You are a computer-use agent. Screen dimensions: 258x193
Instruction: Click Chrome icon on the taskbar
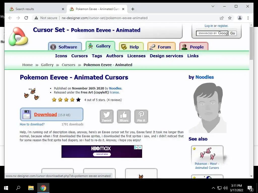click(43, 188)
